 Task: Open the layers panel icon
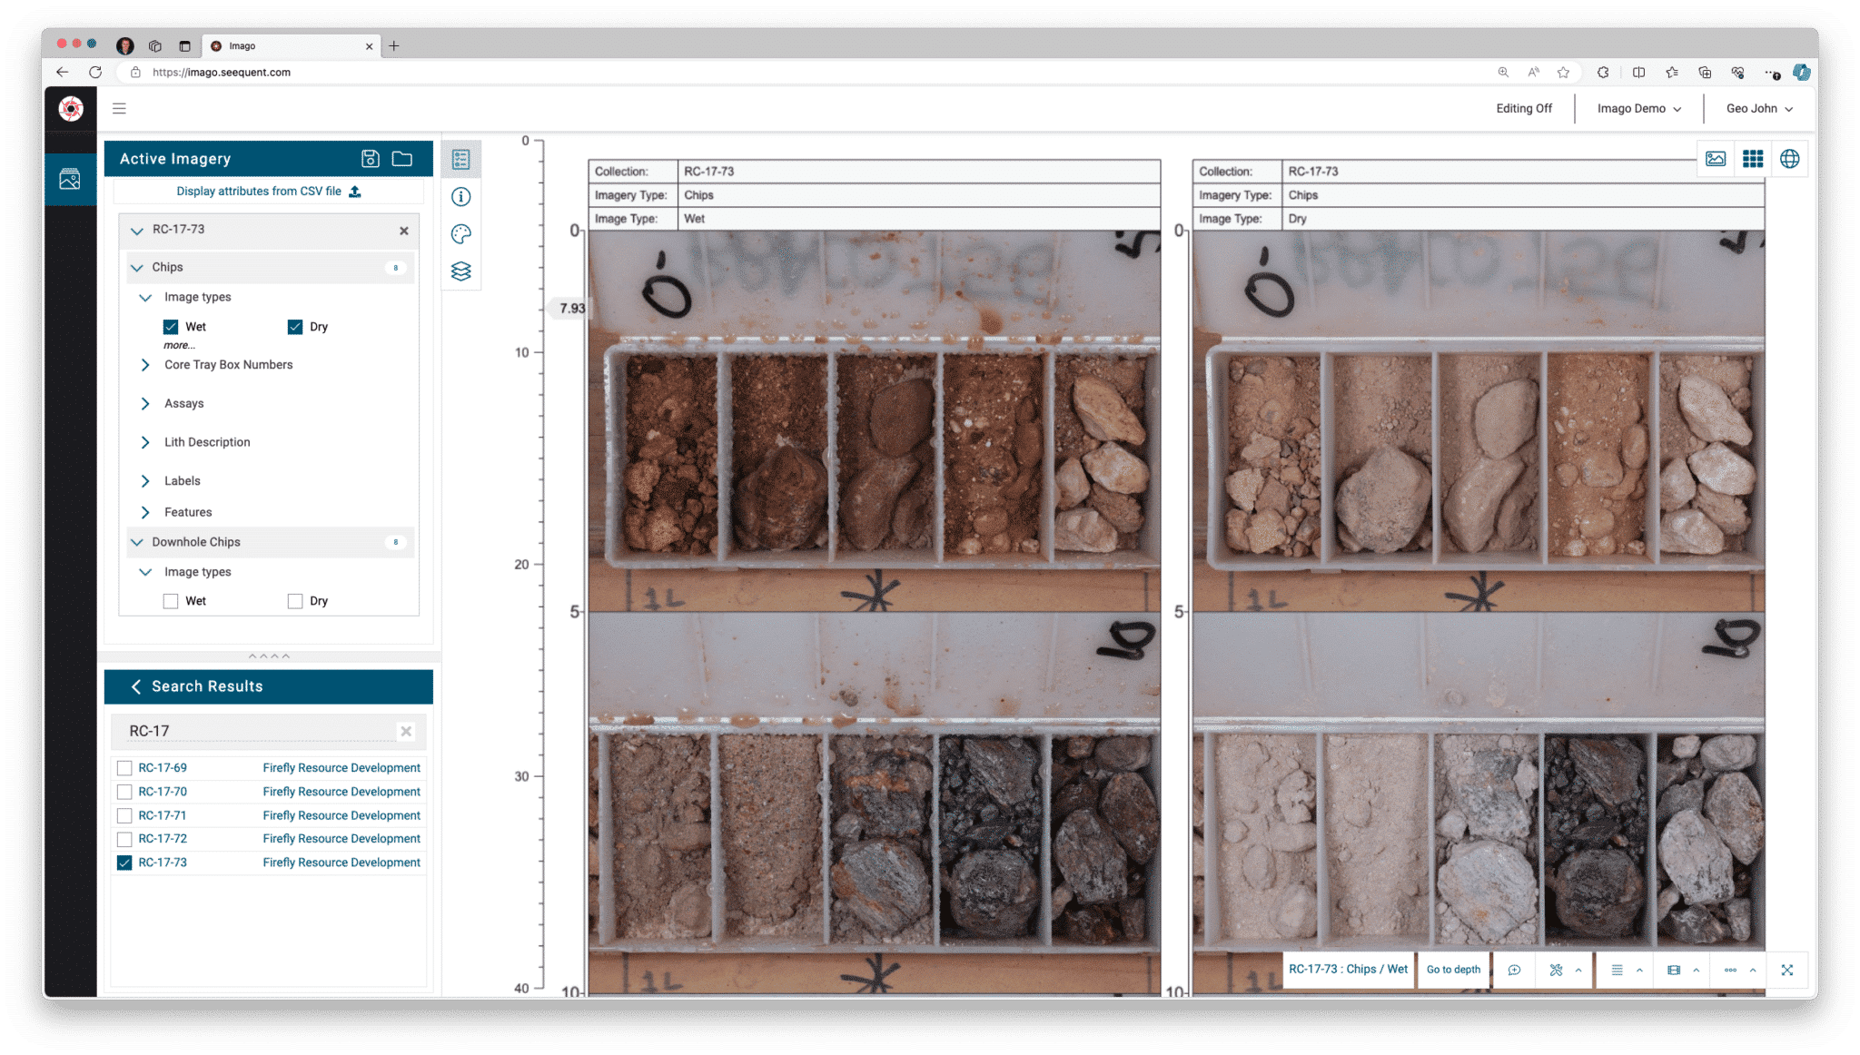click(x=461, y=271)
